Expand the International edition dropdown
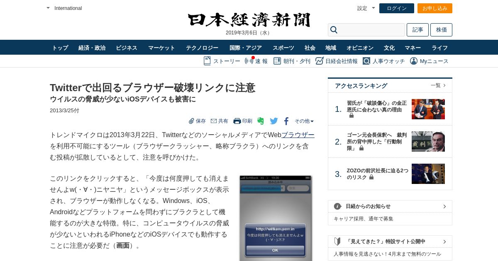The height and width of the screenshot is (261, 498). [48, 8]
